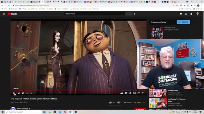
Task: Open Google Chrome from the taskbar
Action: coord(70,112)
